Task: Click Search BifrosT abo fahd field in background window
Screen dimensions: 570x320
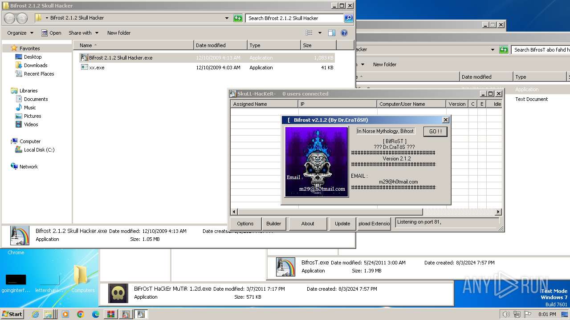Action: tap(541, 50)
